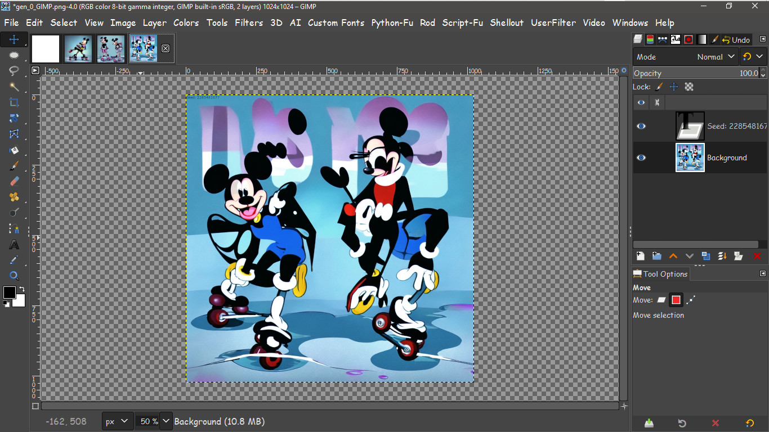The image size is (769, 432).
Task: Enable the lock pixels toggle
Action: point(659,87)
